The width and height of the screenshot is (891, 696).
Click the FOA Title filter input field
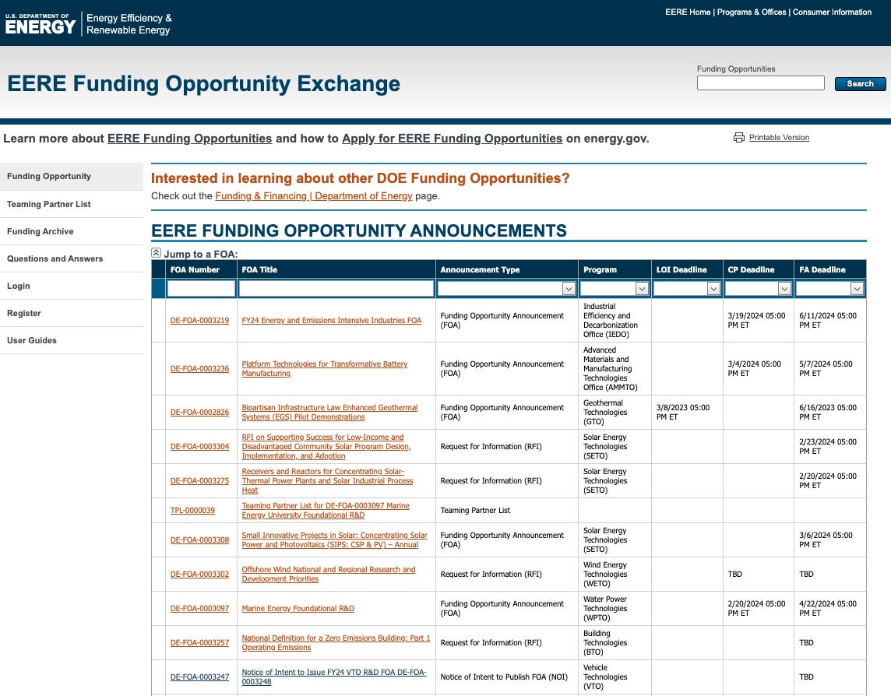point(336,289)
